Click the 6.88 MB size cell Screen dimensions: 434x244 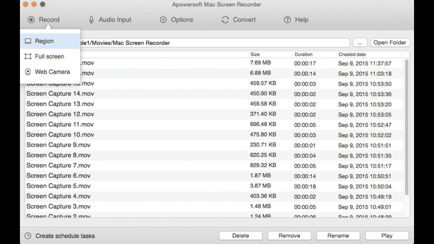(x=260, y=73)
